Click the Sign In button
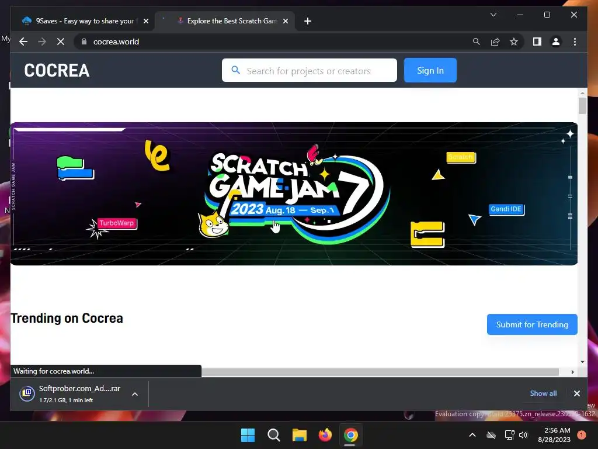The height and width of the screenshot is (449, 598). 430,70
